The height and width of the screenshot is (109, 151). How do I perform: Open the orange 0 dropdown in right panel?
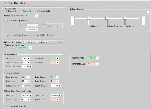coord(98,64)
